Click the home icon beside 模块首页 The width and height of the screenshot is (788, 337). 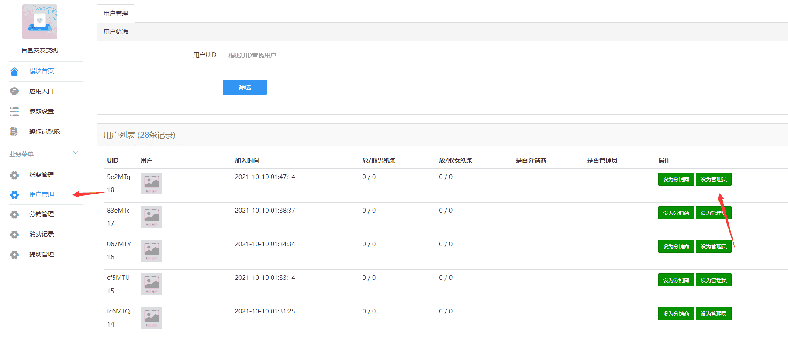tap(14, 71)
